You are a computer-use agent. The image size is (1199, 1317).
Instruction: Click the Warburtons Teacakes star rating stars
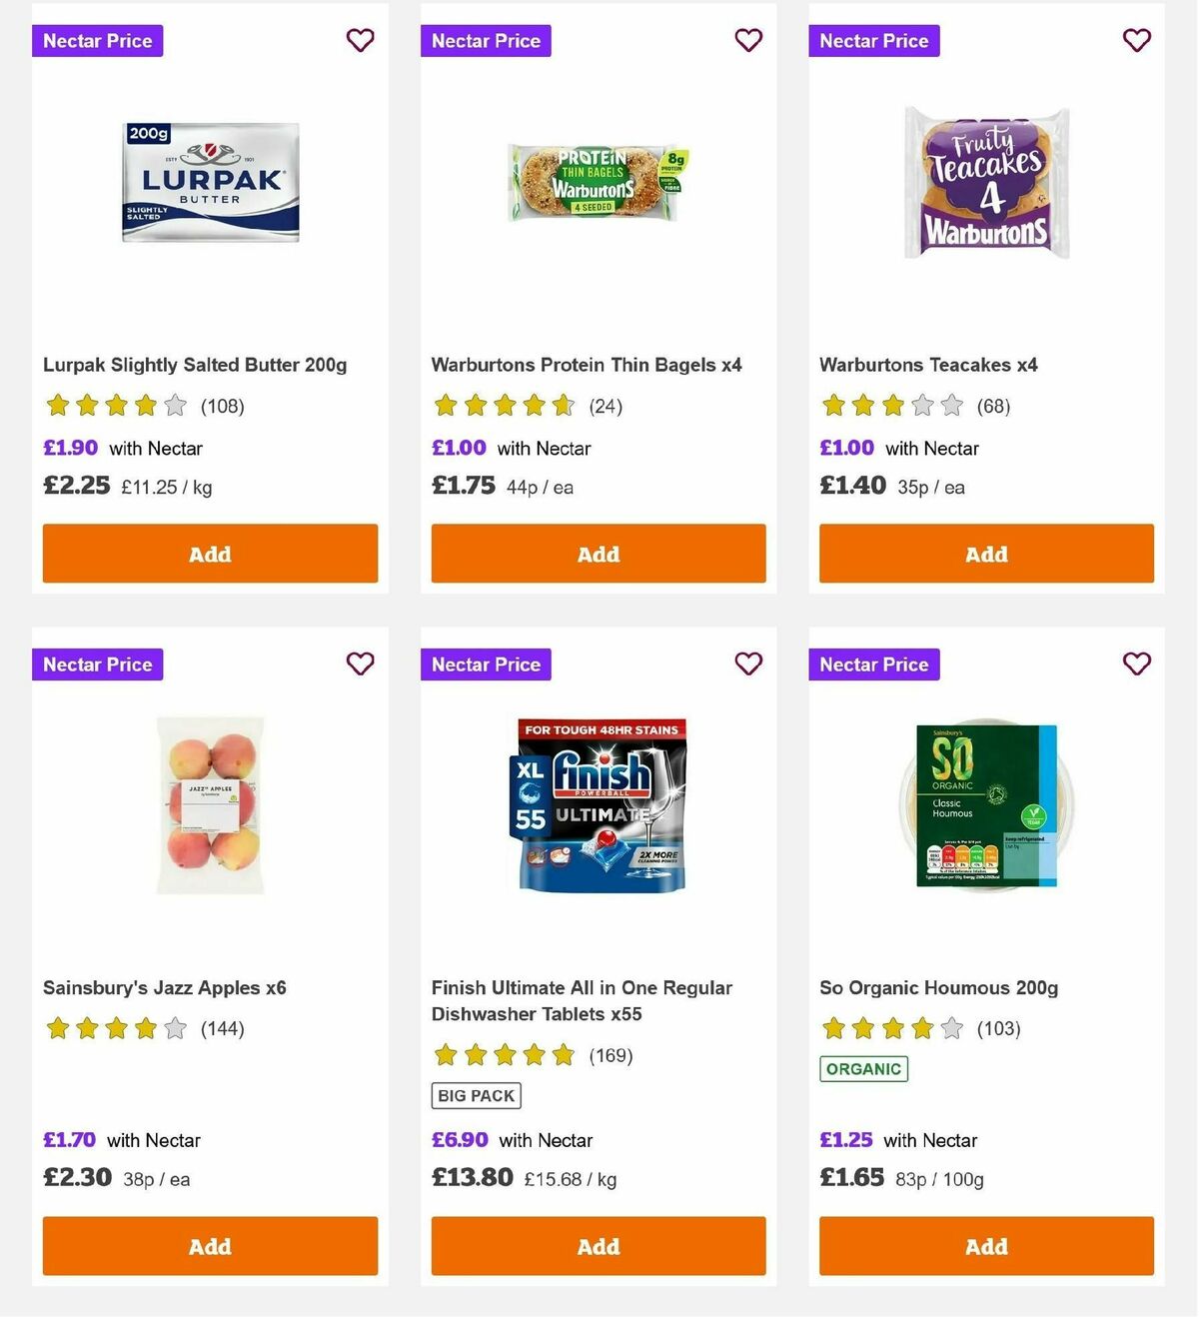[x=890, y=407]
